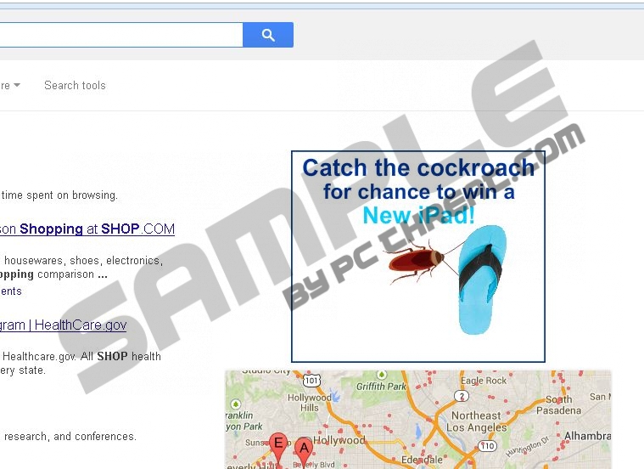Click the route 2 shield on map
The image size is (644, 469).
(462, 396)
